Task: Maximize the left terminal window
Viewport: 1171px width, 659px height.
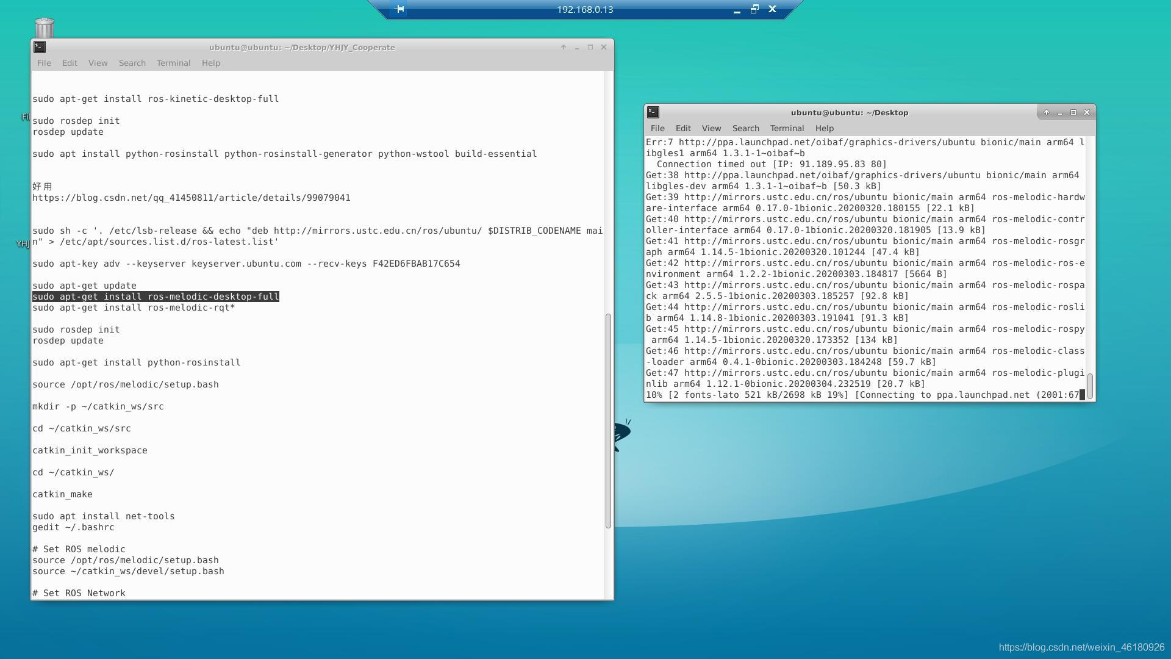Action: pyautogui.click(x=590, y=47)
